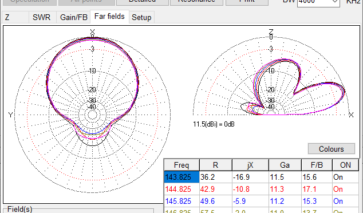The height and width of the screenshot is (213, 363).
Task: Click F/B value 15.3
Action: 317,201
